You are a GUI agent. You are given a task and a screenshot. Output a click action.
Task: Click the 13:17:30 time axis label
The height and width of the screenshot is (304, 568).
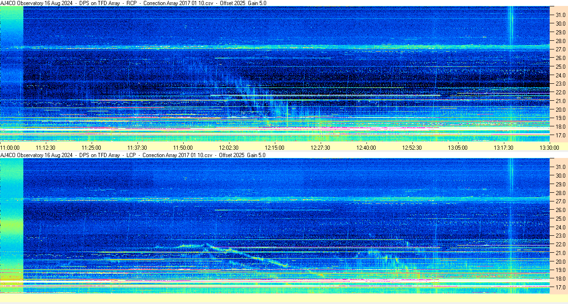[x=503, y=147]
